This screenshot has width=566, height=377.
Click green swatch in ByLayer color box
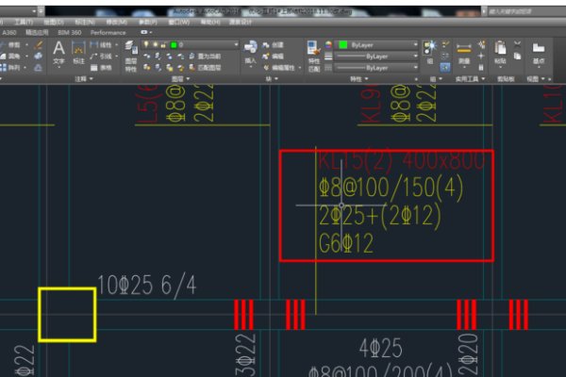[x=343, y=44]
